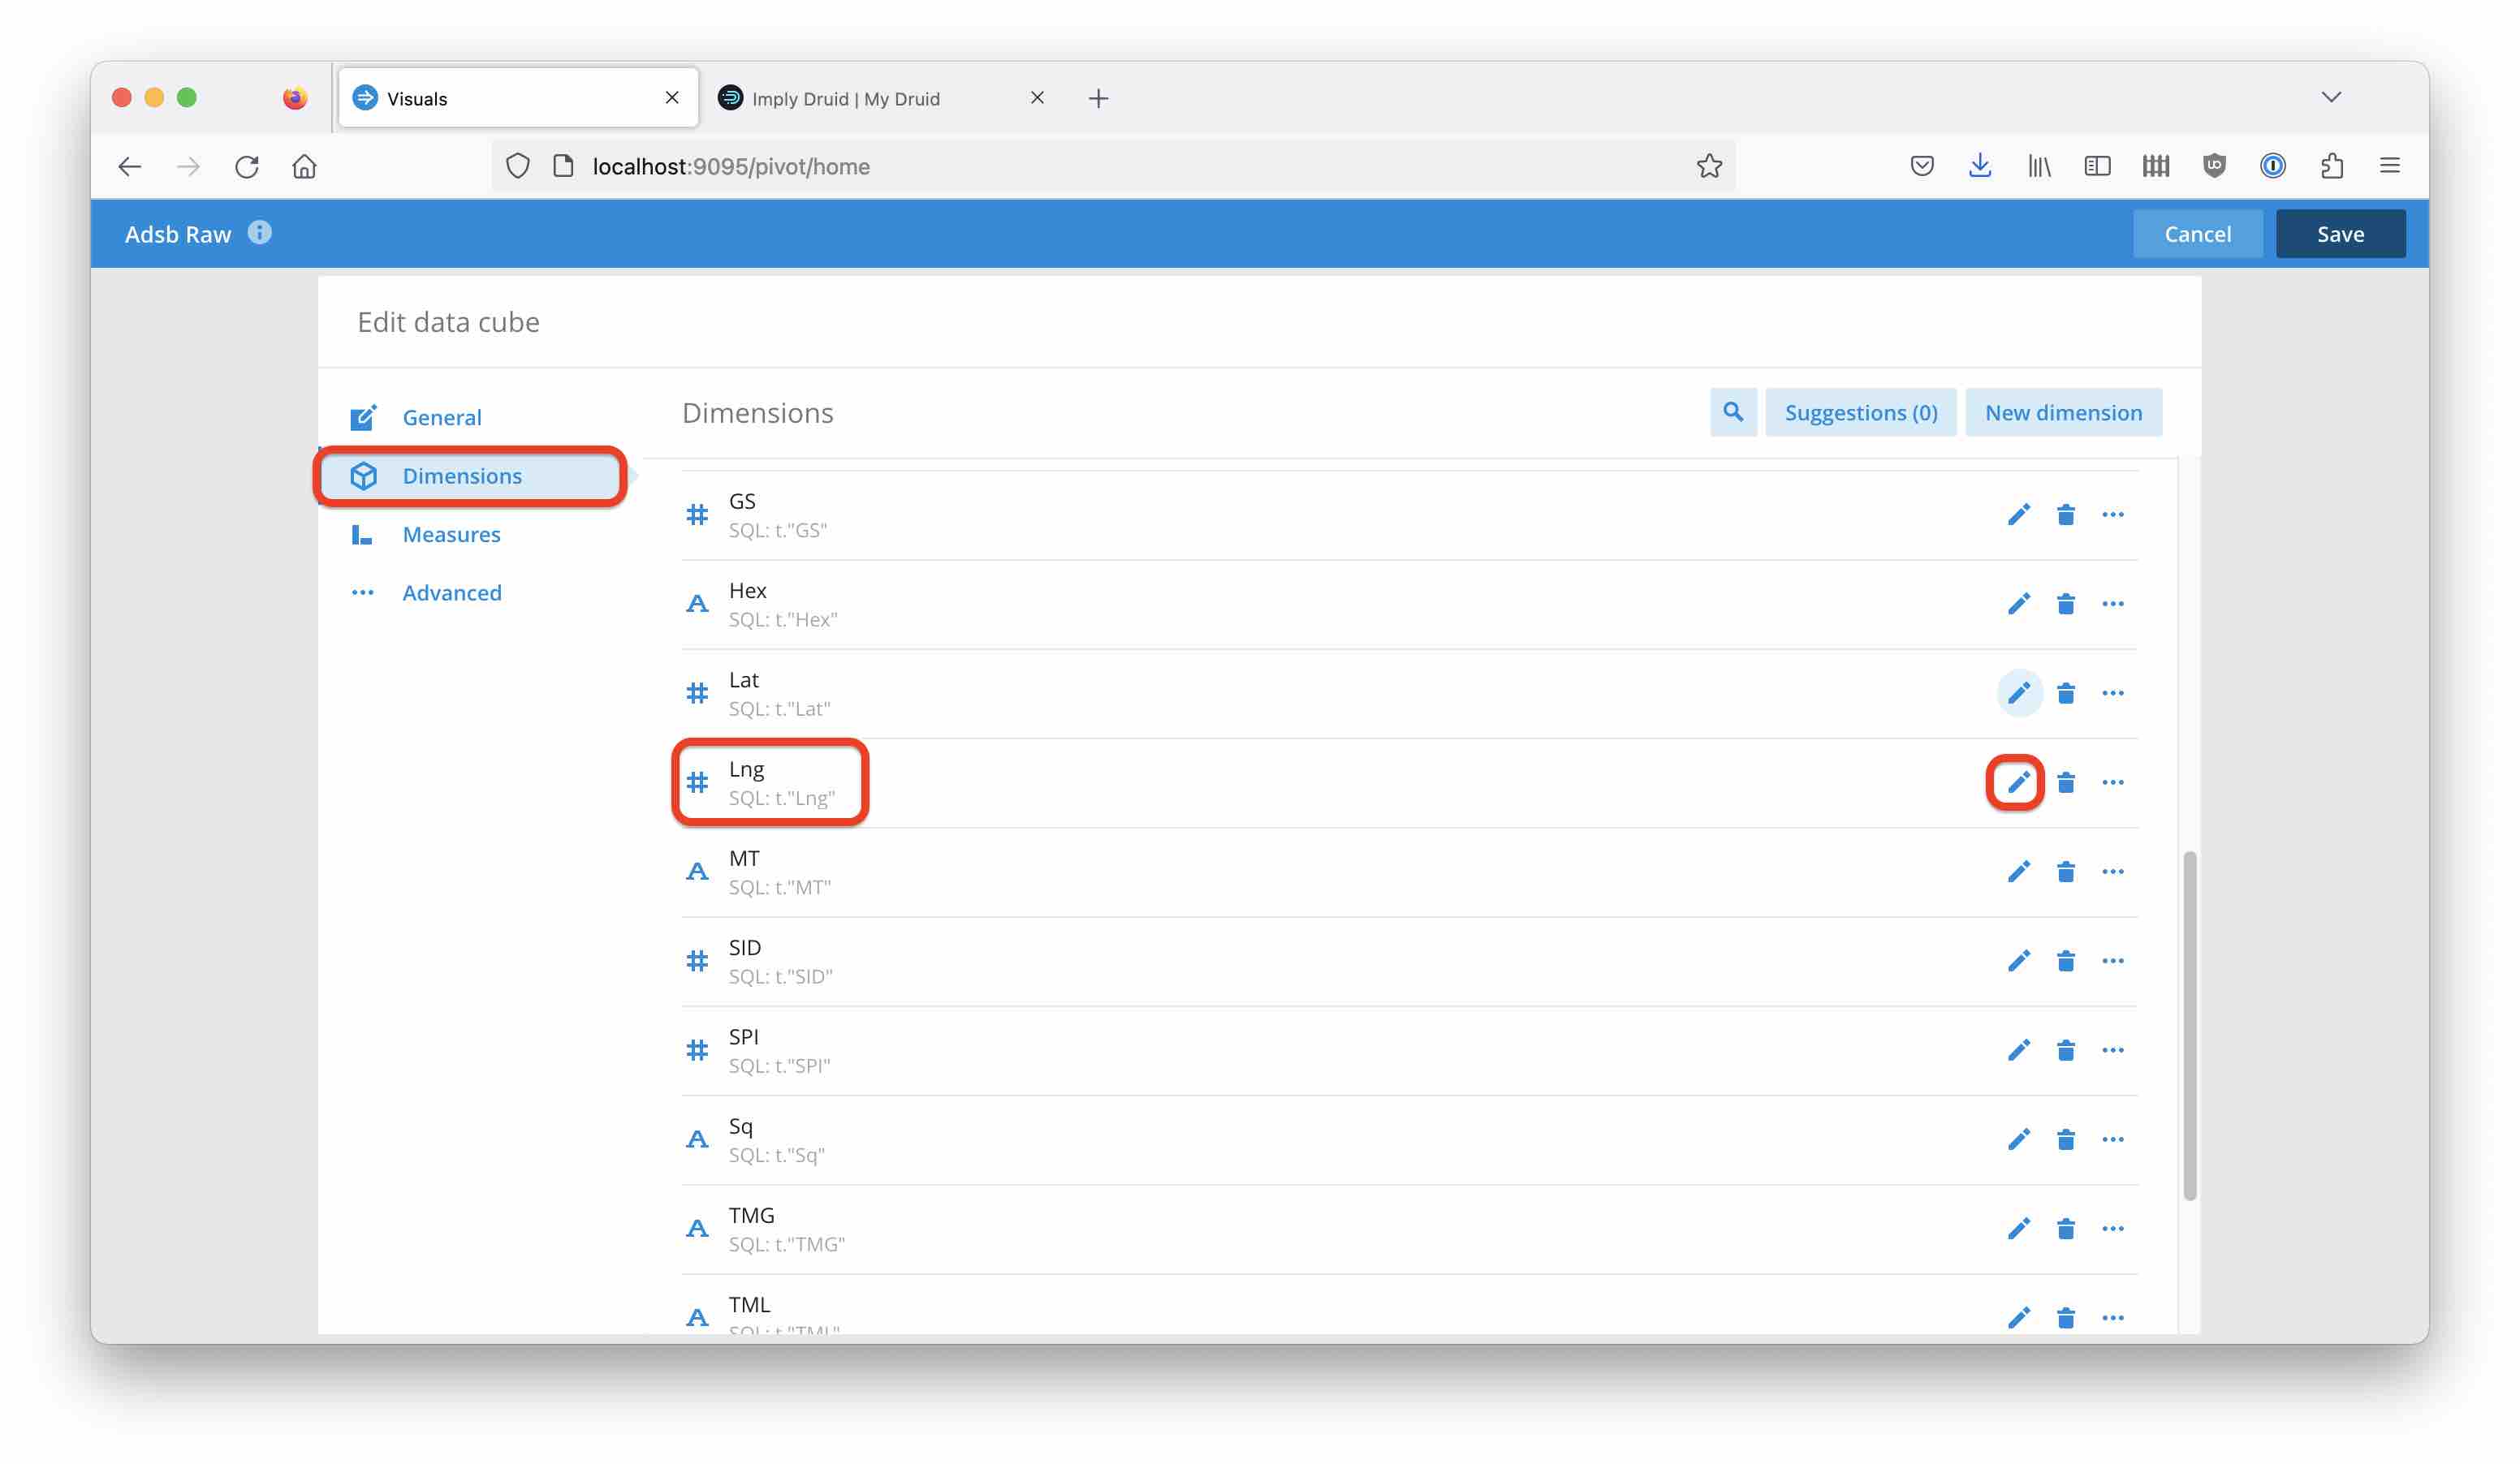Switch to the Measures section

click(x=451, y=535)
